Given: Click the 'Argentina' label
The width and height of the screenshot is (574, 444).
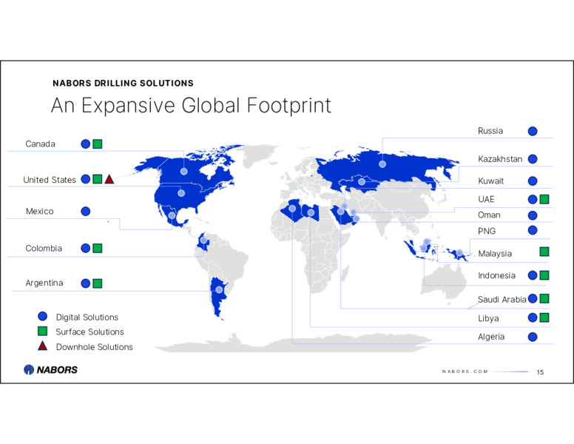Looking at the screenshot, I should pos(44,283).
